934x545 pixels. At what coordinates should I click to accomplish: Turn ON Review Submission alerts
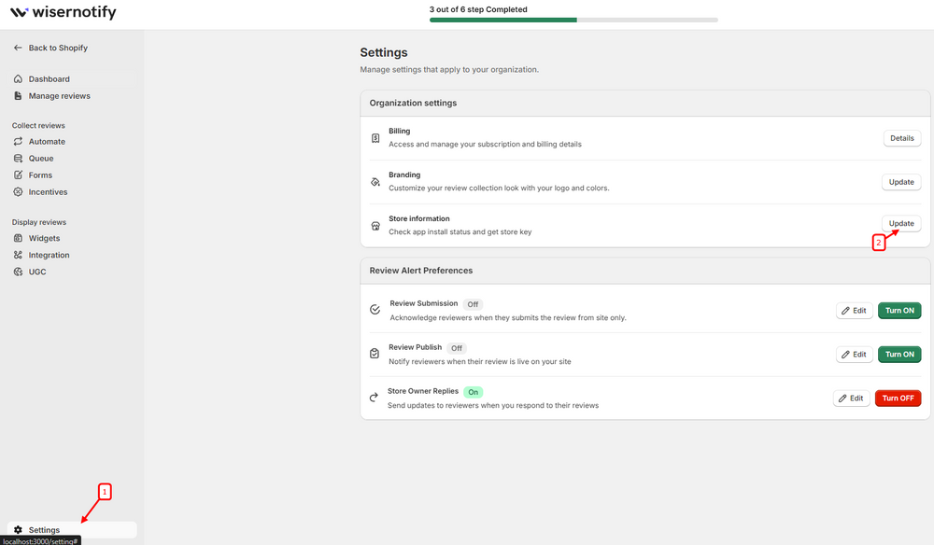(899, 311)
